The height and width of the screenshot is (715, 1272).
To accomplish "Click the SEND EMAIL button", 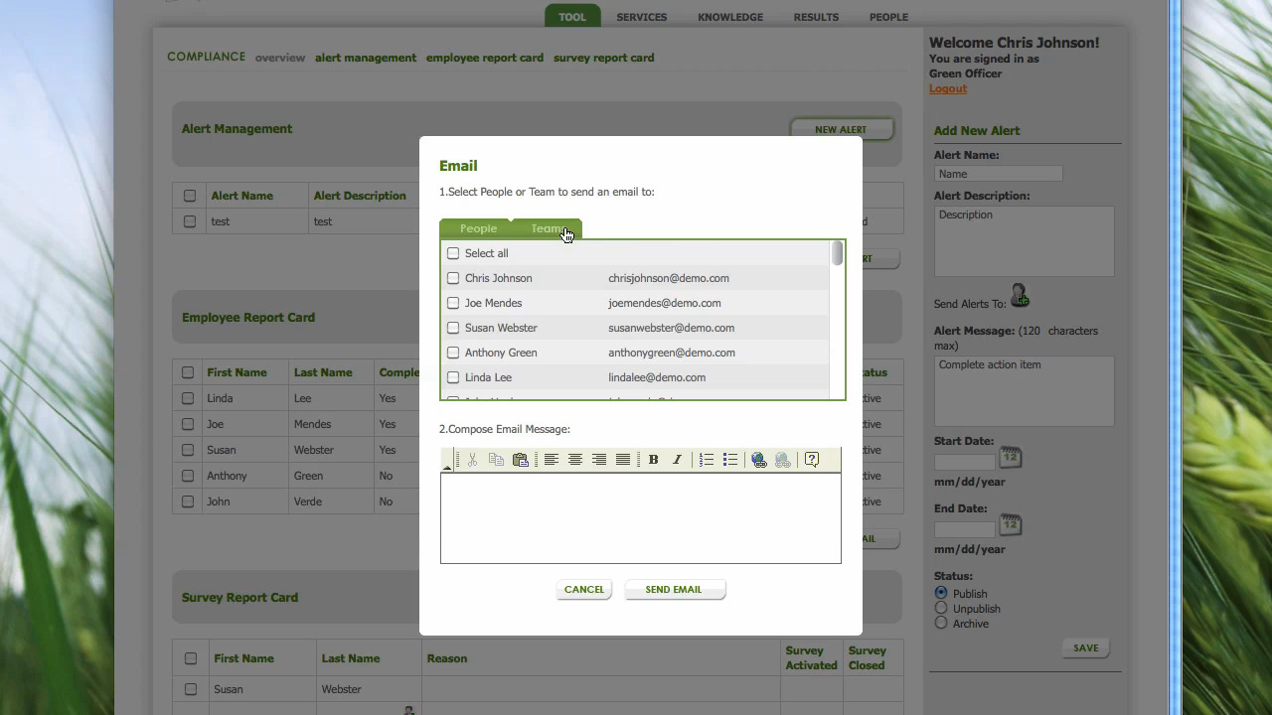I will [674, 590].
